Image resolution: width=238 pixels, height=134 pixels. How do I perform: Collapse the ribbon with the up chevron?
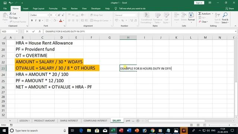tap(235, 26)
